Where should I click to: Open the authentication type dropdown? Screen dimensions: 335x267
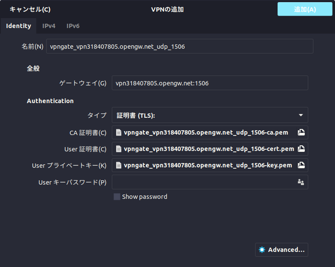pyautogui.click(x=210, y=115)
